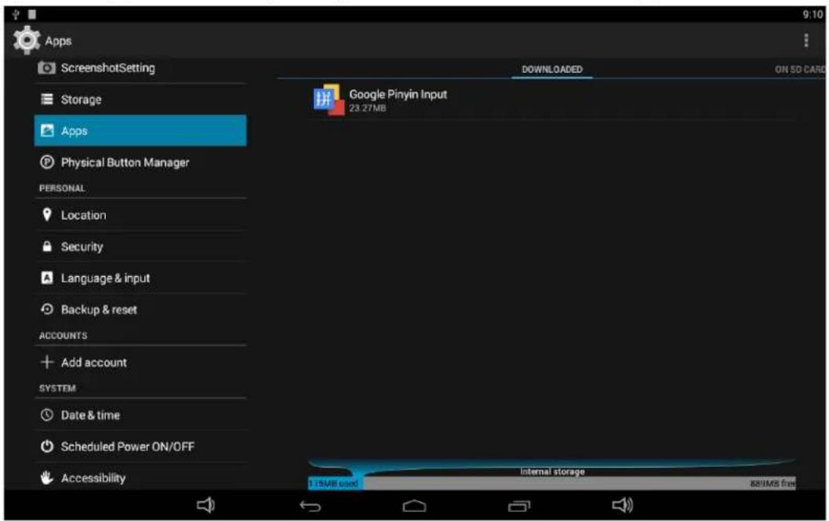Image resolution: width=829 pixels, height=521 pixels.
Task: Open Security settings
Action: (x=140, y=246)
